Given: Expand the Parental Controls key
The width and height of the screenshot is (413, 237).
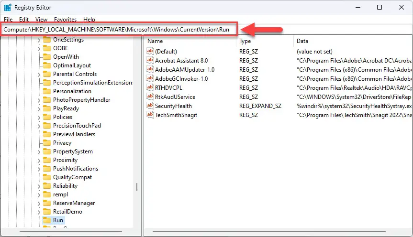Looking at the screenshot, I should [39, 74].
